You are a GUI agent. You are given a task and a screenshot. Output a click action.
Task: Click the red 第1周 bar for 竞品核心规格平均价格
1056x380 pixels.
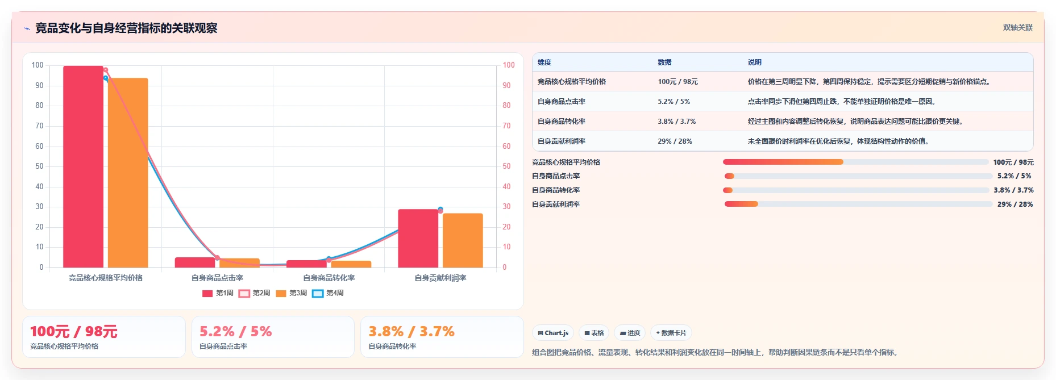pos(84,166)
